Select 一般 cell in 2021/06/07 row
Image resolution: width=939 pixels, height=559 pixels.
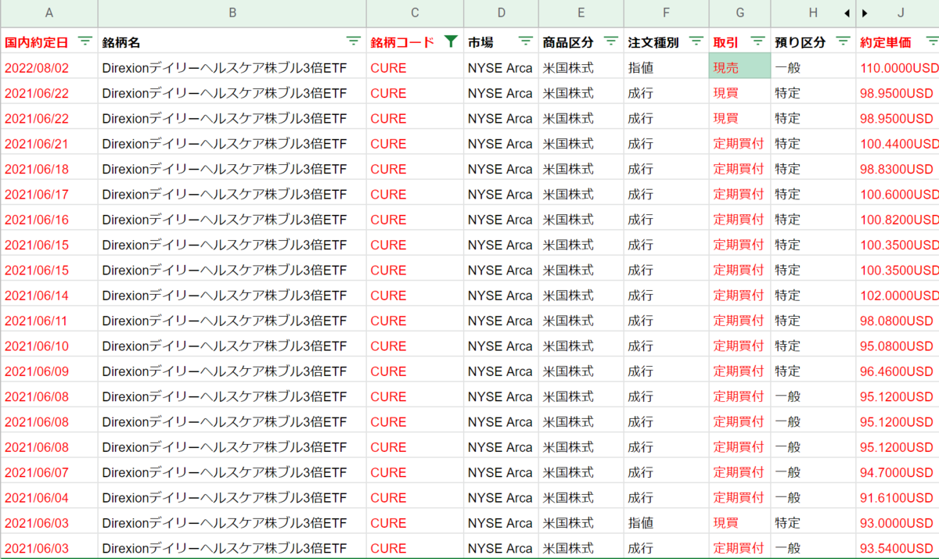pyautogui.click(x=813, y=472)
